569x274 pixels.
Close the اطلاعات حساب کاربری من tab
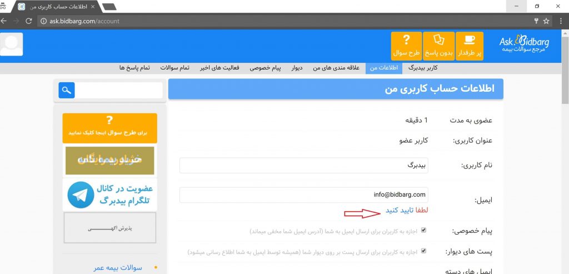(x=93, y=7)
